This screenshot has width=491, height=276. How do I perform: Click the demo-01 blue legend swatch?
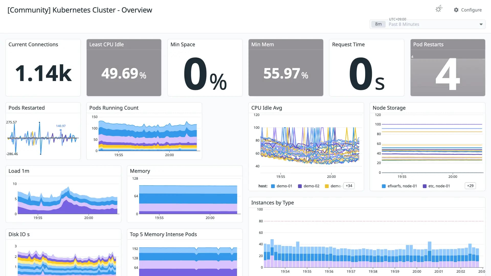coord(273,186)
